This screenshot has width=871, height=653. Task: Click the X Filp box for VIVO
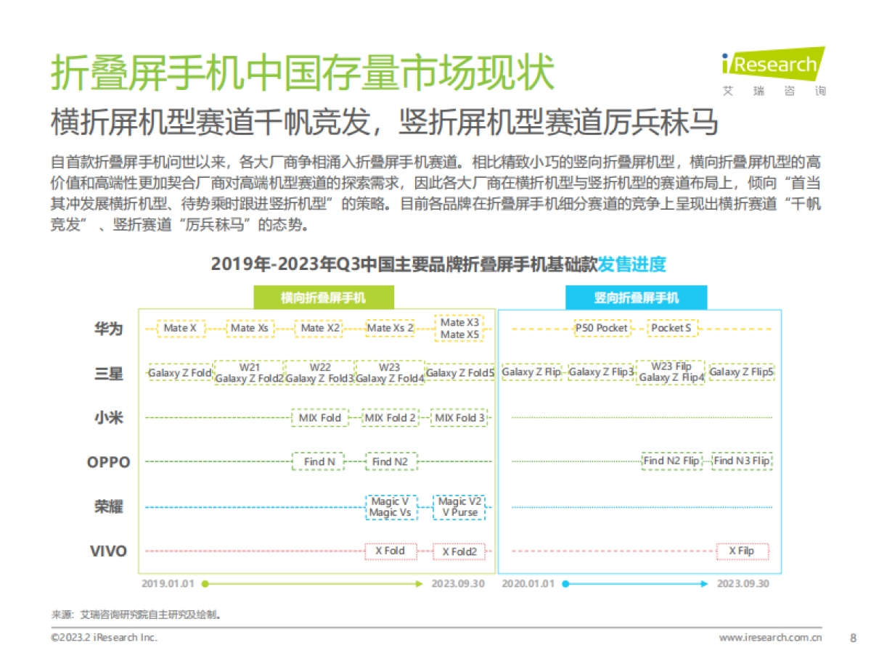[741, 551]
